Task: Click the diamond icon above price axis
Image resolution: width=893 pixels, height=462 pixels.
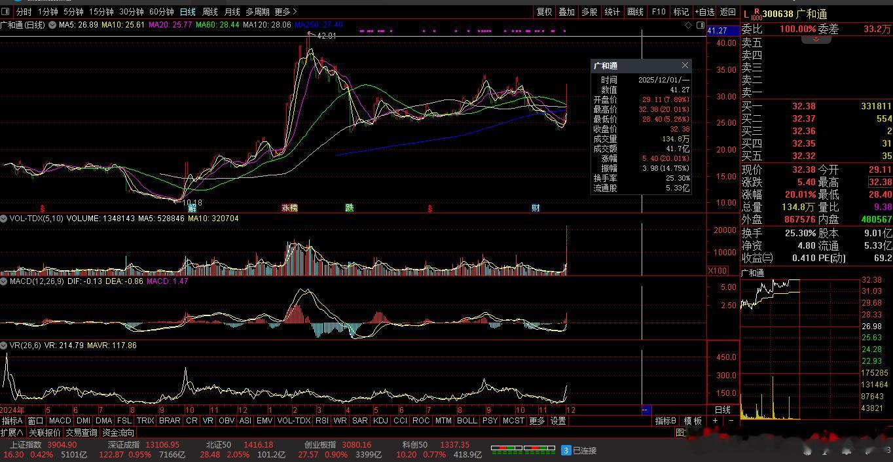Action: point(688,26)
